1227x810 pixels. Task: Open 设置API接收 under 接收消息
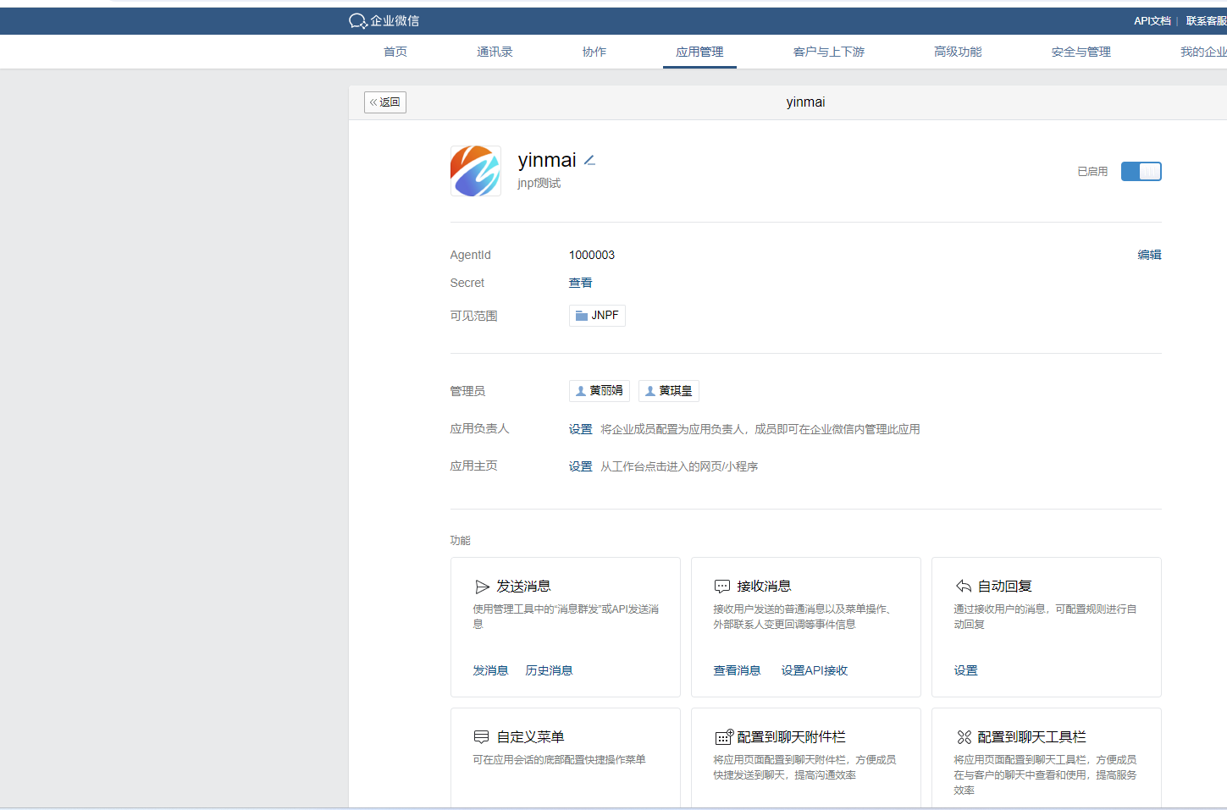[x=814, y=670]
